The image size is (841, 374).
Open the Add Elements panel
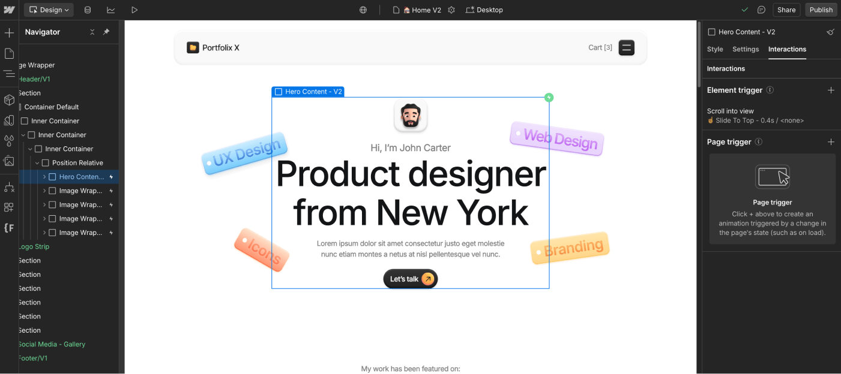[x=9, y=32]
